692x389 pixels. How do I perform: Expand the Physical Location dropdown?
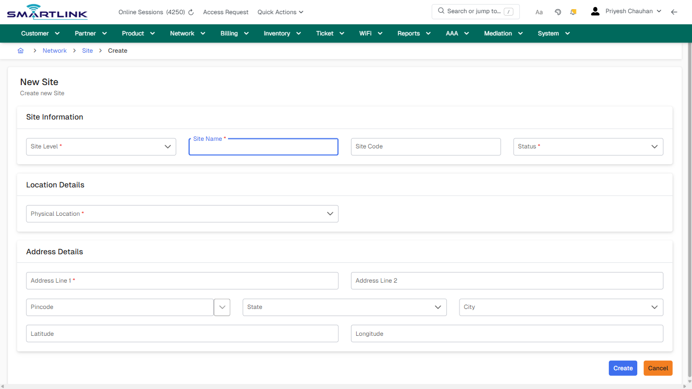point(330,213)
